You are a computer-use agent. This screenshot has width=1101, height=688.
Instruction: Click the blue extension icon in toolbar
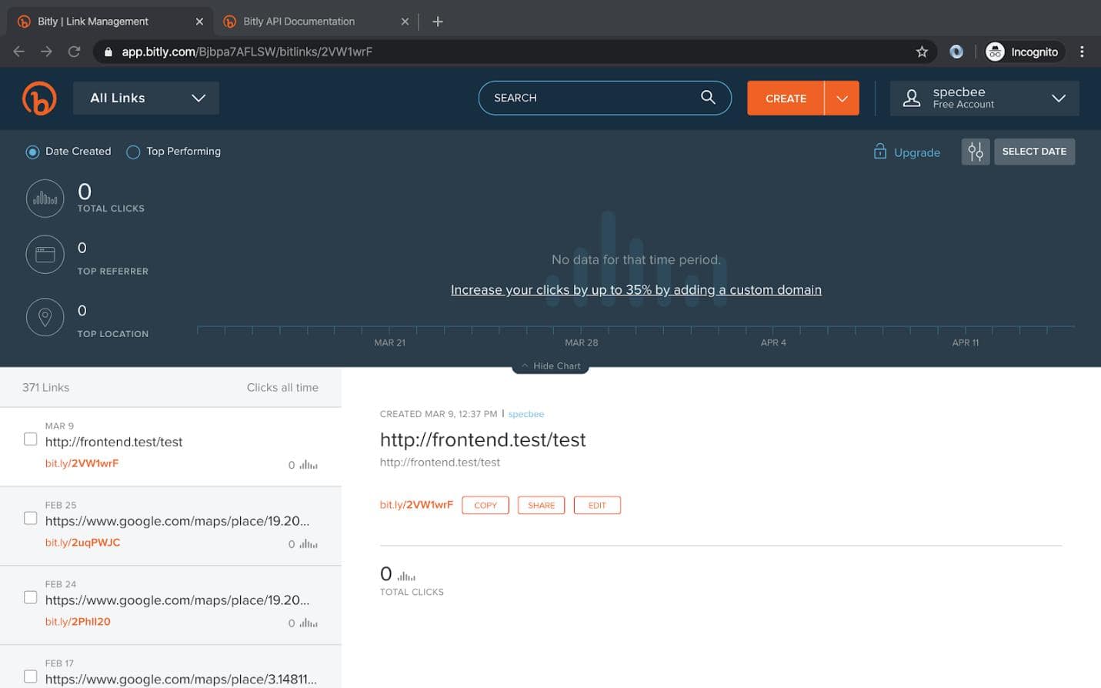coord(956,52)
